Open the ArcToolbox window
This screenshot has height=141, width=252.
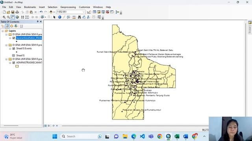click(107, 12)
